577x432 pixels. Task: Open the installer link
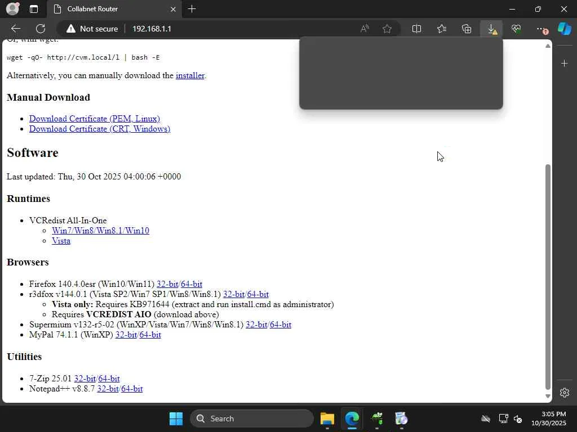(190, 75)
